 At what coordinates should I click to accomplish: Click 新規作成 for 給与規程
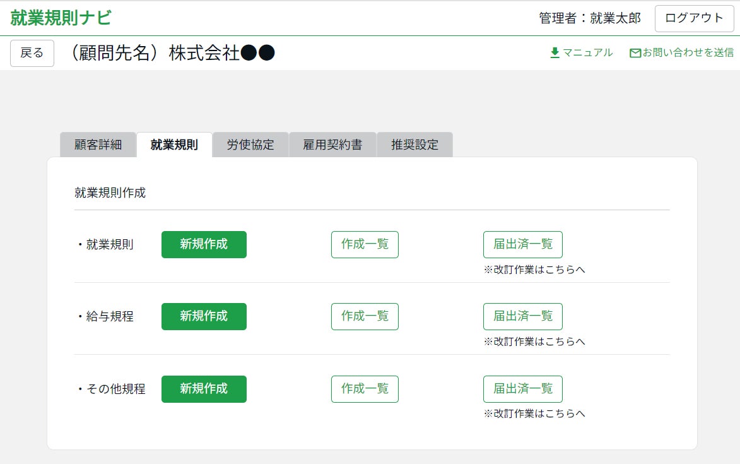[x=204, y=316]
